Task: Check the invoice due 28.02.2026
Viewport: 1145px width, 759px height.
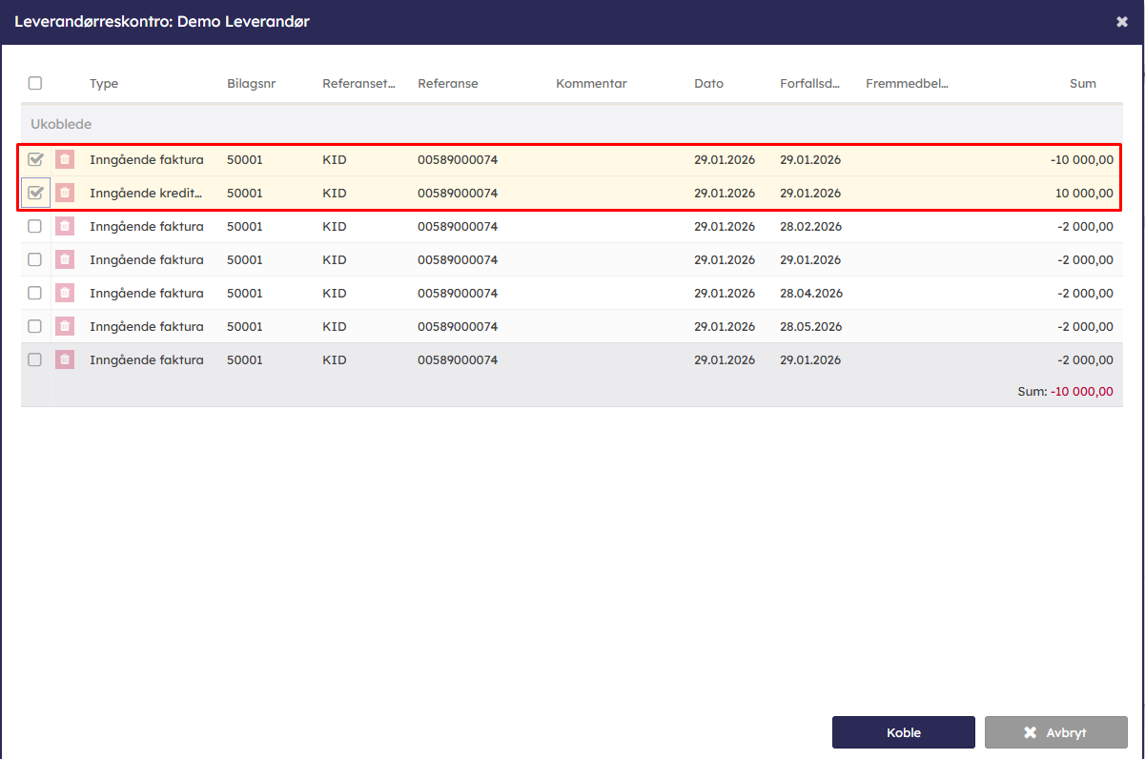Action: [x=35, y=226]
